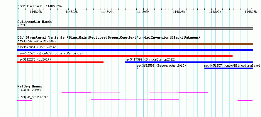The width and height of the screenshot is (261, 117).
Task: Click the PLS3|NM_001282337 transcript label
Action: click(33, 97)
